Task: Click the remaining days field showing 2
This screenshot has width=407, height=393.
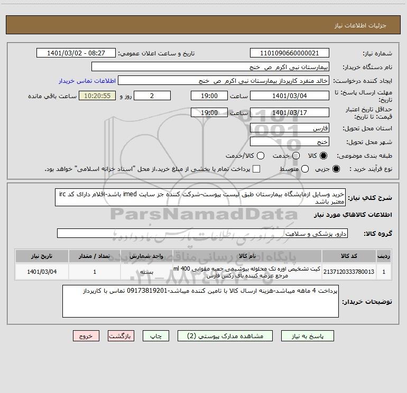Action: pos(152,95)
